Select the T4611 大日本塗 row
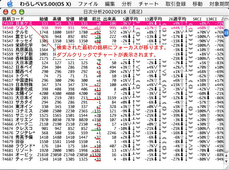The width and height of the screenshot is (229, 170). 113,63
